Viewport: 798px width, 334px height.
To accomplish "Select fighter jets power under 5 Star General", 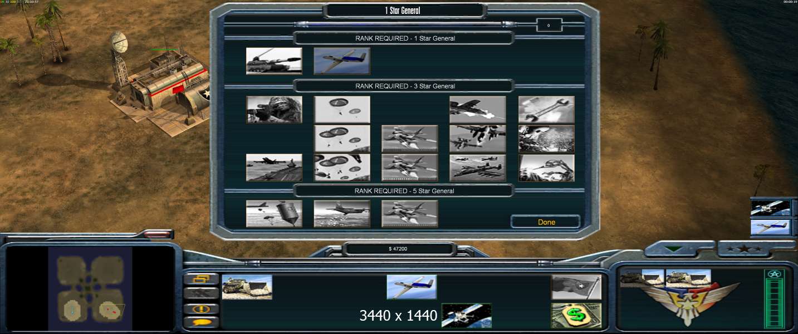I will (410, 214).
